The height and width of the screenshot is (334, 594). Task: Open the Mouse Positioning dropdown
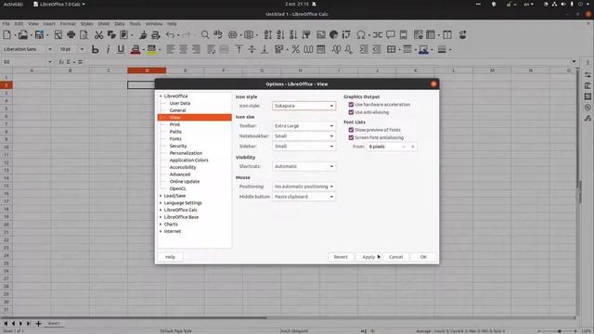tap(303, 186)
